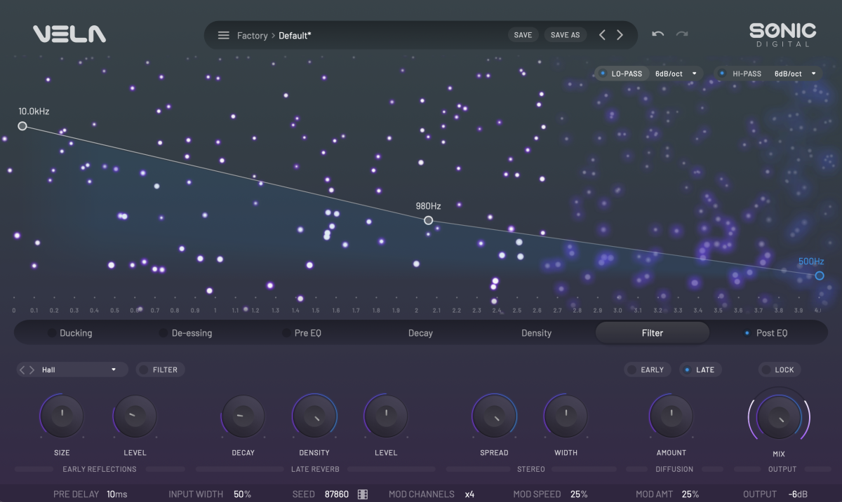This screenshot has width=842, height=502.
Task: Open the Post EQ tab
Action: [x=772, y=333]
